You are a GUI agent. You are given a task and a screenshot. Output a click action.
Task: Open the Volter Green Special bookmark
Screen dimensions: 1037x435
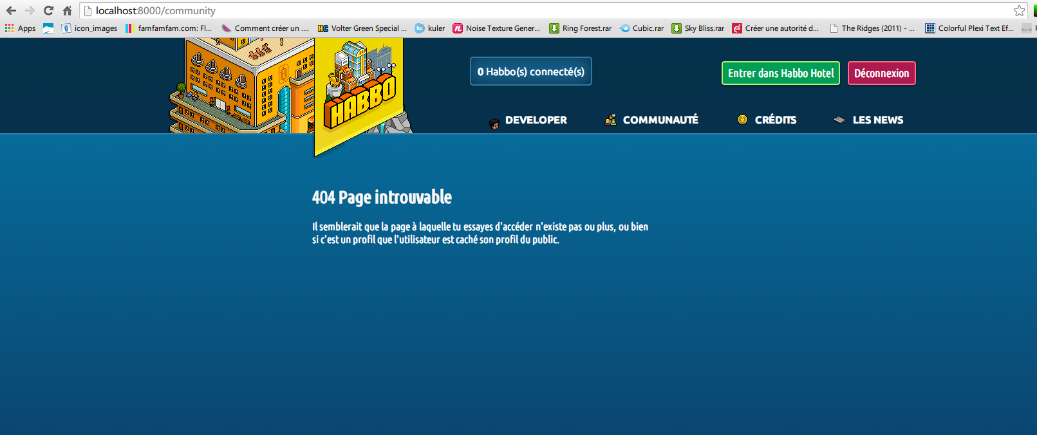362,28
